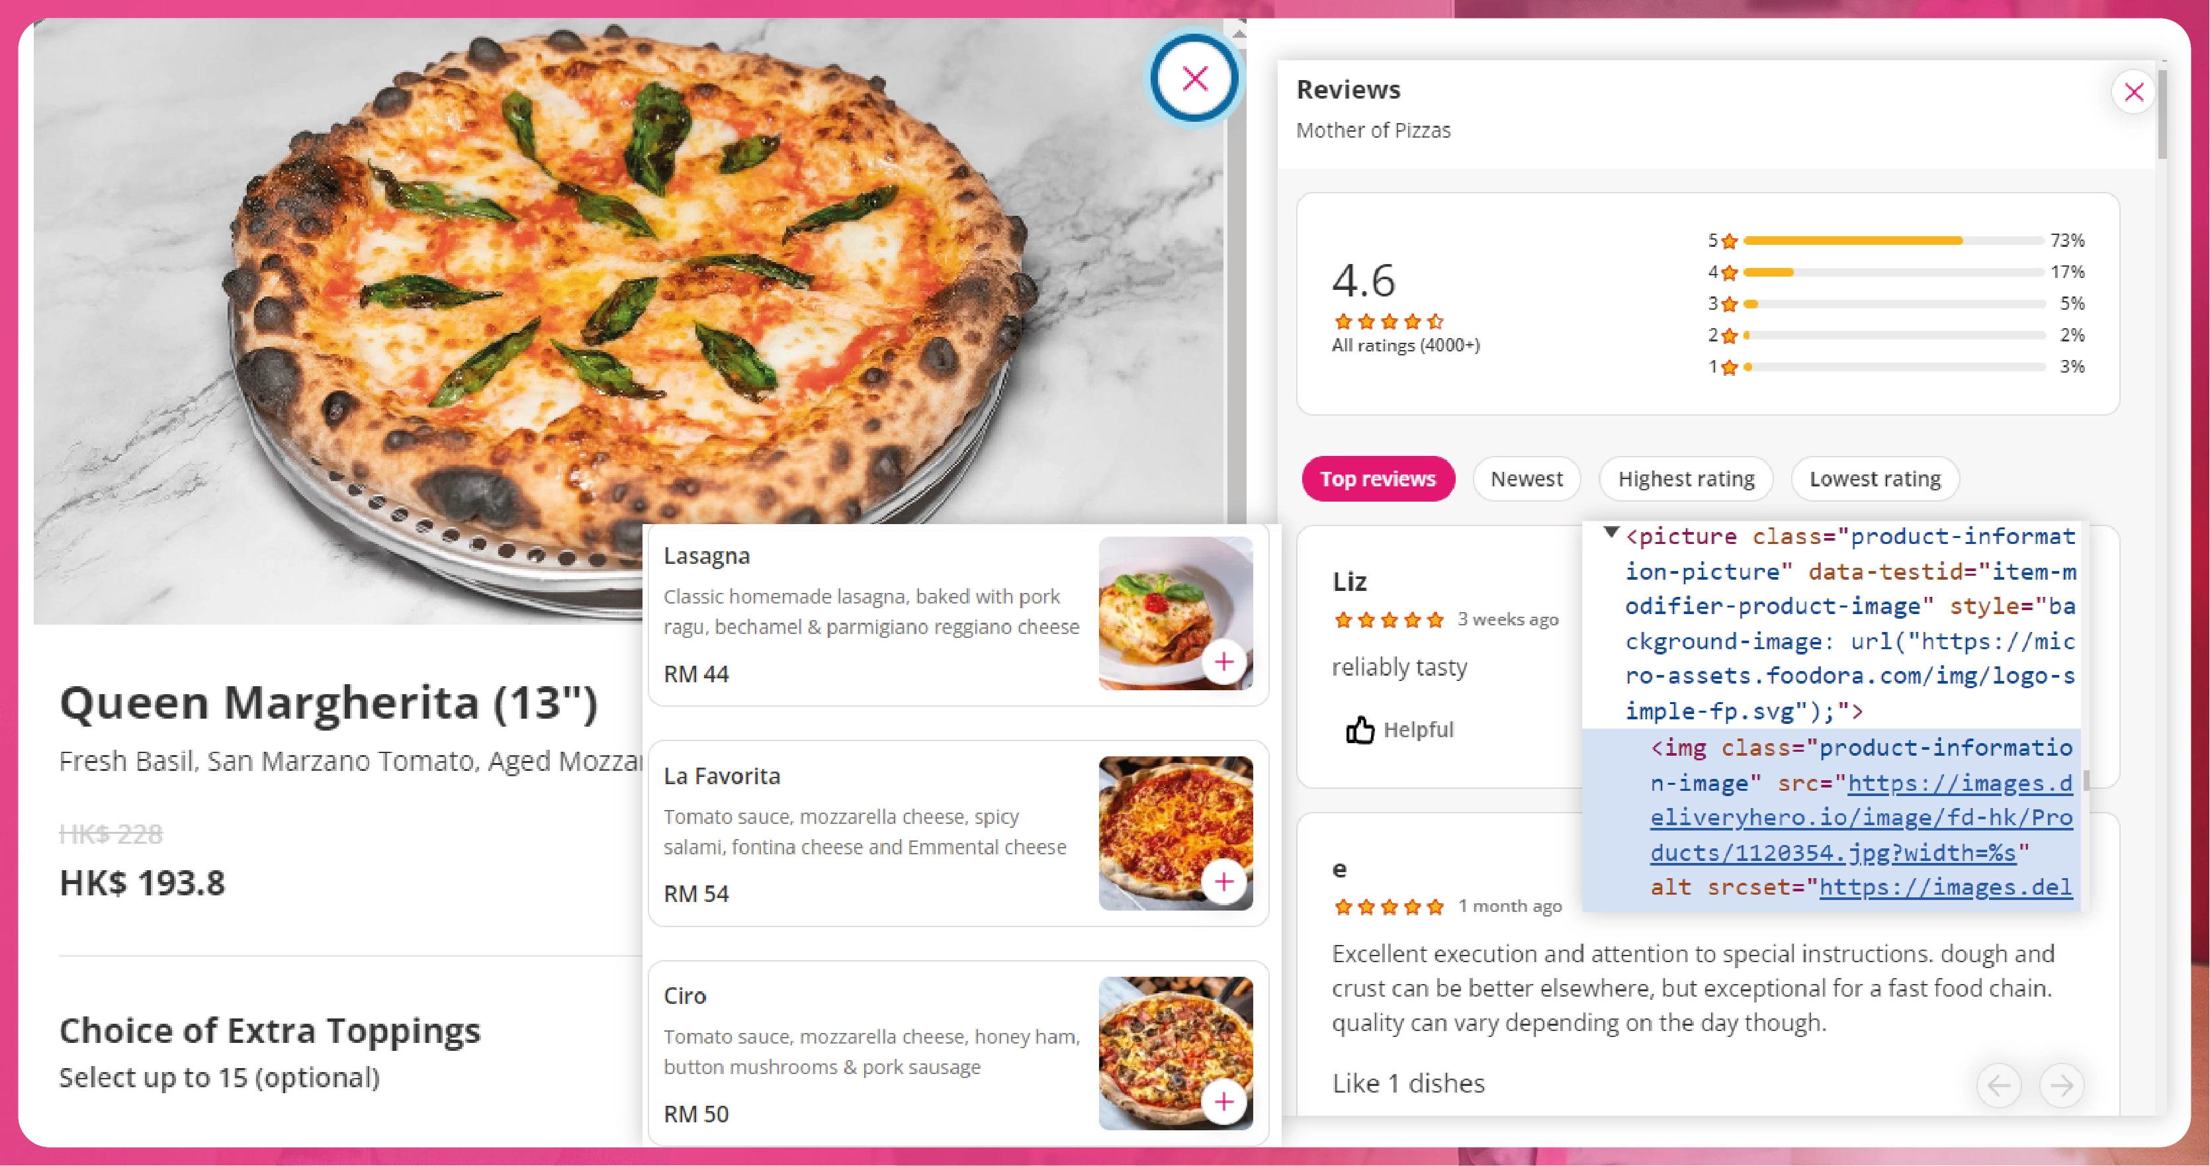
Task: Sort reviews by Highest rating
Action: click(1686, 478)
